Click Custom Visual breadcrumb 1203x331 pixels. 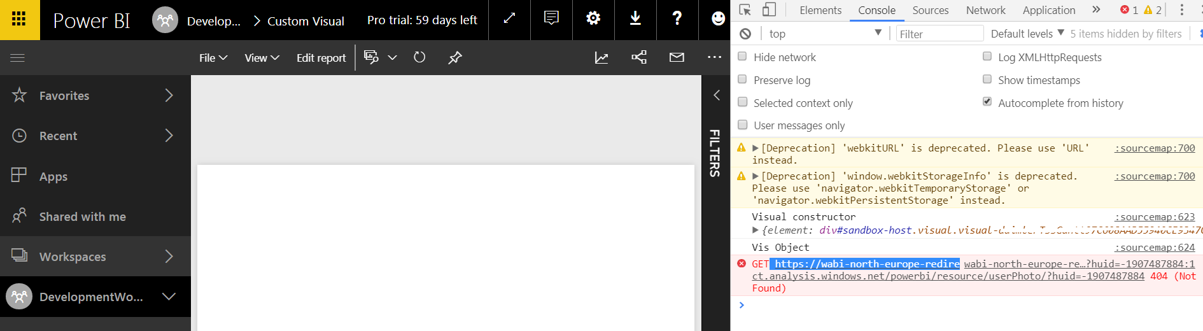[x=306, y=21]
